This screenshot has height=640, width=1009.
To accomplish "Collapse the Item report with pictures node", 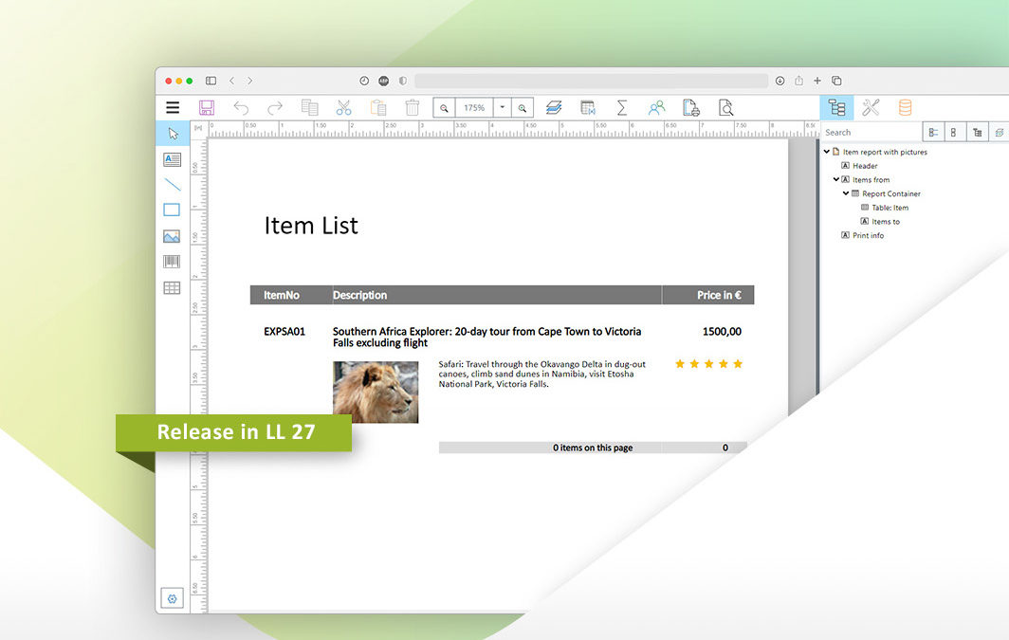I will pyautogui.click(x=826, y=152).
